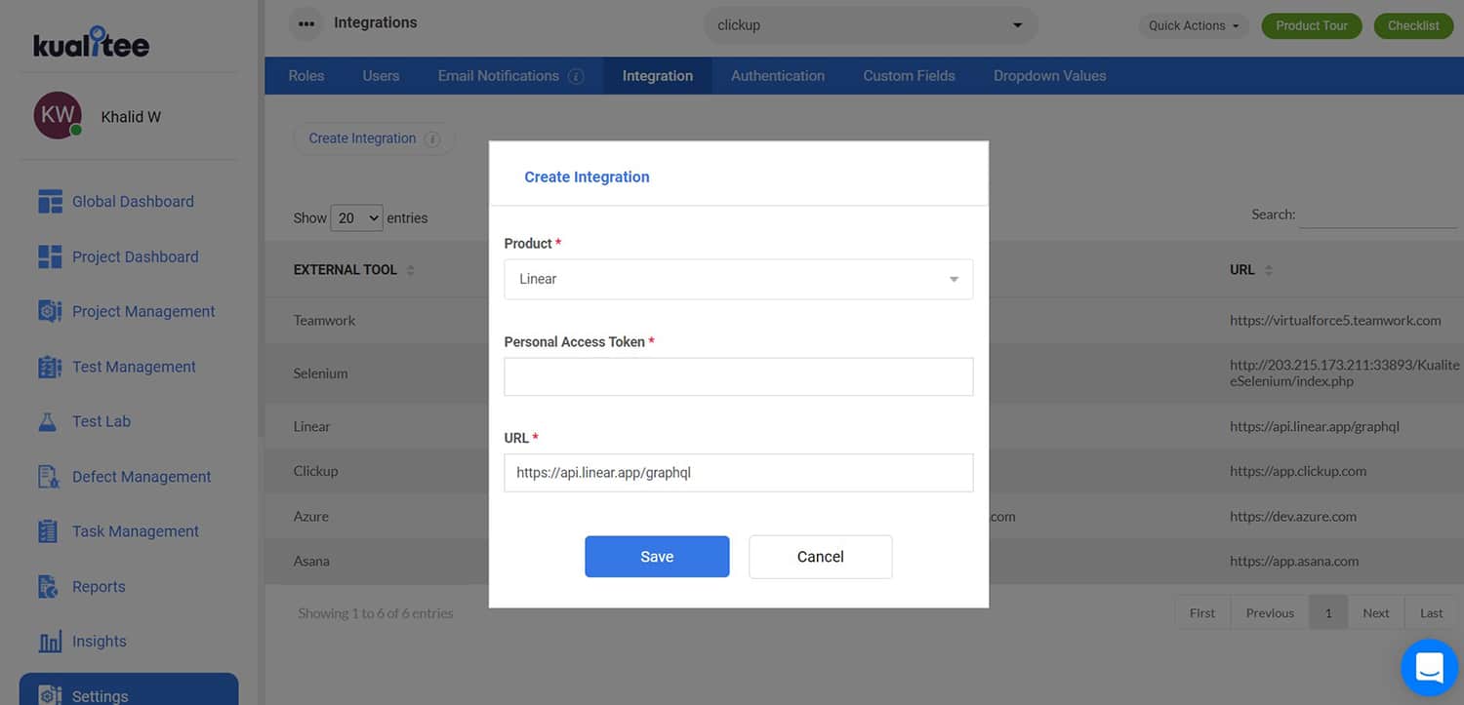Click the Settings gear icon
Image resolution: width=1464 pixels, height=705 pixels.
pos(50,695)
